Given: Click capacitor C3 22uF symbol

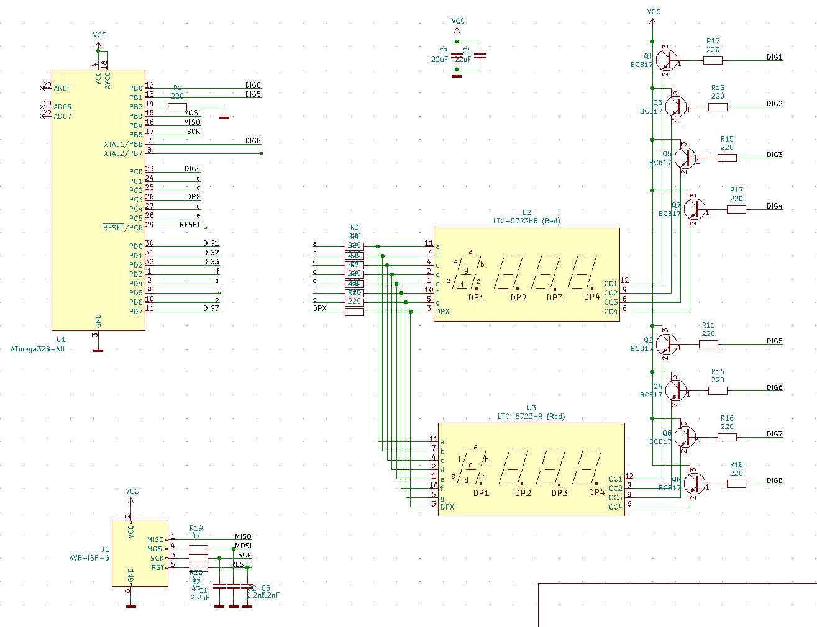Looking at the screenshot, I should pos(457,56).
